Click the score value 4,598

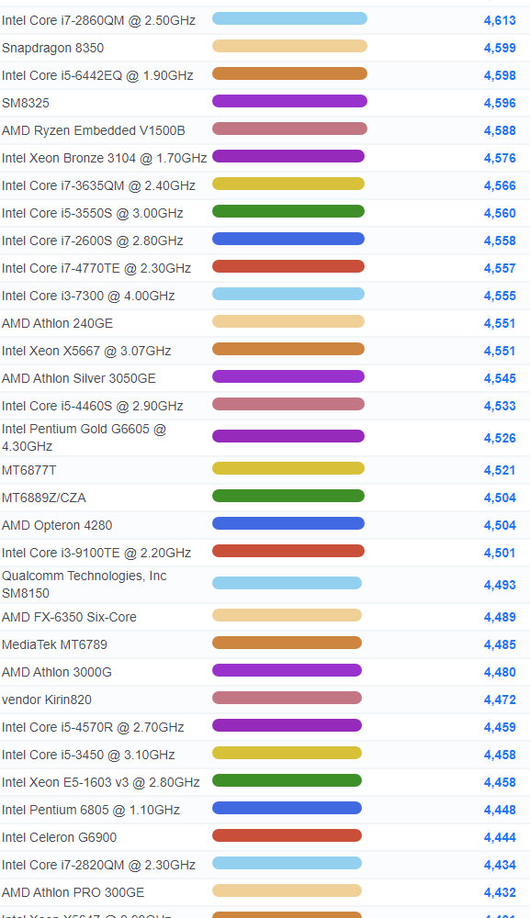(x=500, y=75)
